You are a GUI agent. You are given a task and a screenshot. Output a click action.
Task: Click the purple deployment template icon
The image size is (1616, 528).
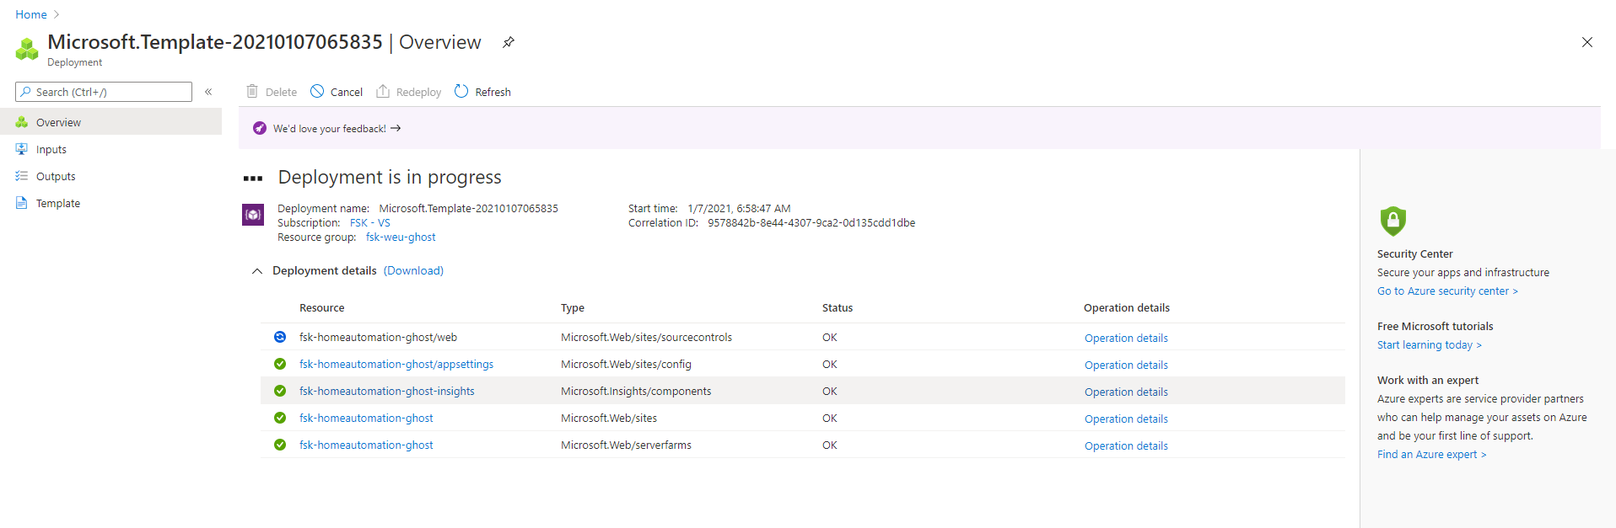pos(253,215)
